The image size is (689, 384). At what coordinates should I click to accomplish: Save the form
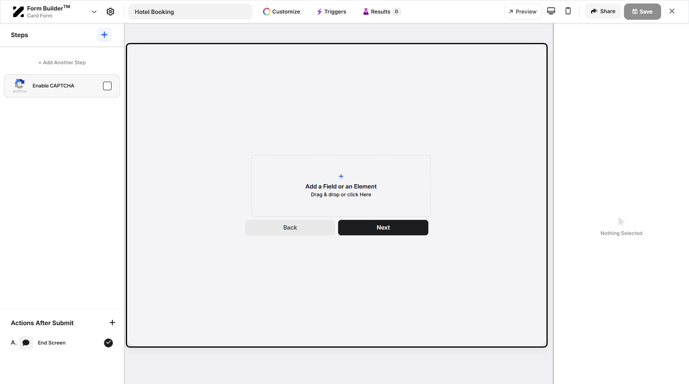pos(642,12)
